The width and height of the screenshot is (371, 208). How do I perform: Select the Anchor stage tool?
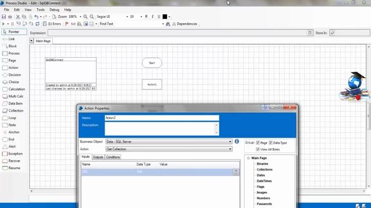coord(11,132)
